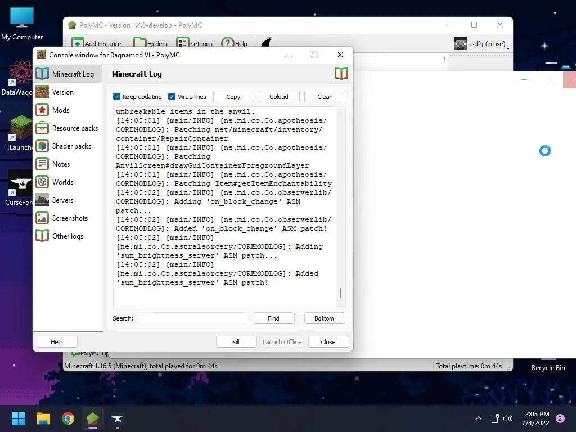Select the TLauncher desktop shortcut
This screenshot has height=432, width=576.
point(19,133)
